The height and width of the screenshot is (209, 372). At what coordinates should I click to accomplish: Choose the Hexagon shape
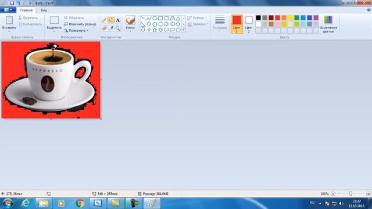tap(160, 24)
